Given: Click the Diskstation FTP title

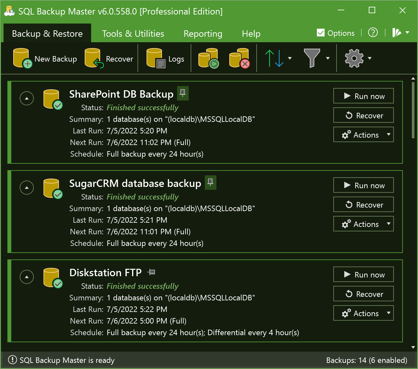Looking at the screenshot, I should point(106,273).
